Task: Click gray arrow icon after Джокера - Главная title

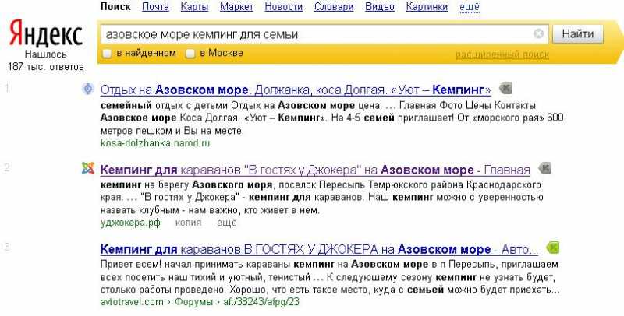Action: 544,168
